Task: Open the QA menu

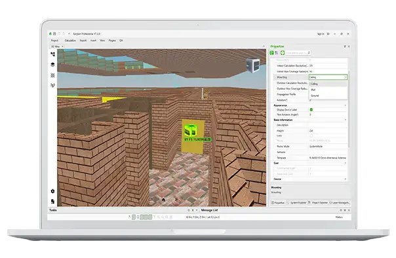Action: [x=121, y=41]
